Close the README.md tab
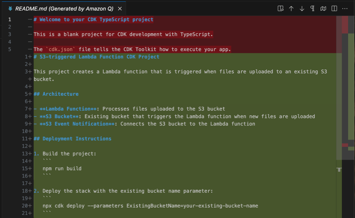 point(120,8)
